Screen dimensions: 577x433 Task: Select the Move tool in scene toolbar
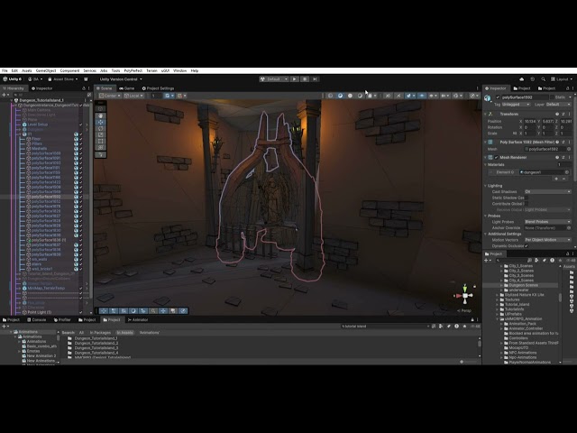coord(100,122)
